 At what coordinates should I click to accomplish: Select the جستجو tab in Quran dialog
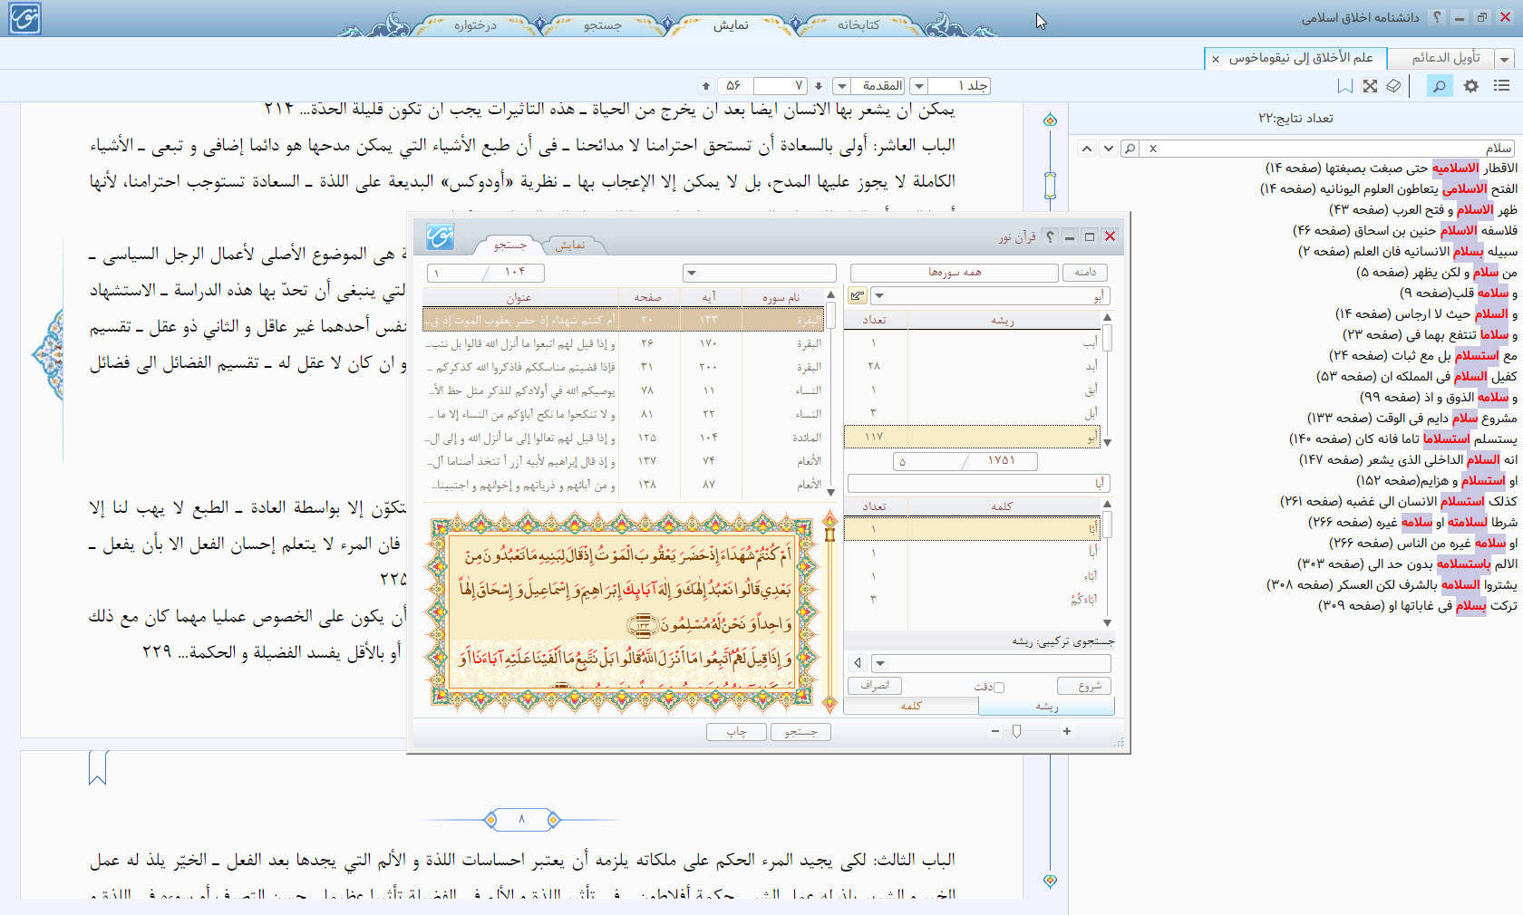coord(510,245)
